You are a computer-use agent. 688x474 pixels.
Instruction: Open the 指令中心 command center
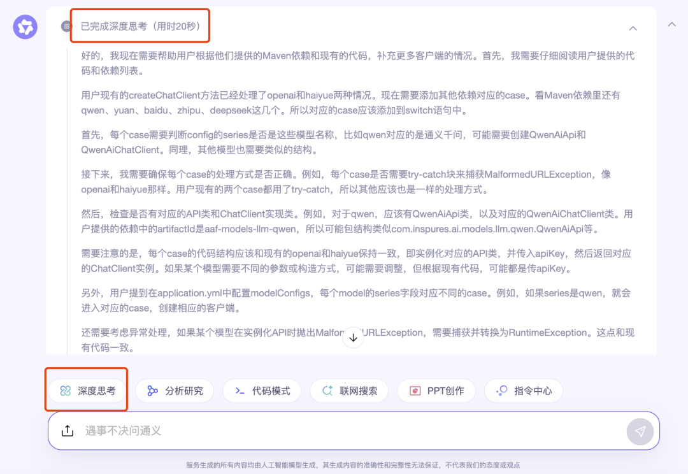pos(524,391)
